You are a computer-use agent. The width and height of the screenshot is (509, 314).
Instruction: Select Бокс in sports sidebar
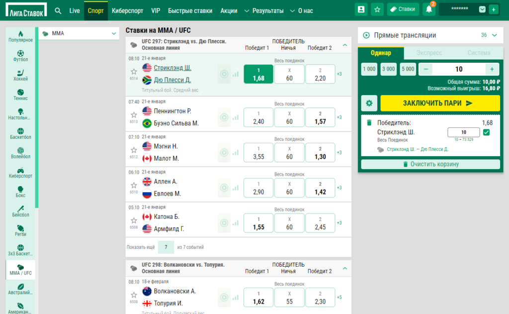20,192
